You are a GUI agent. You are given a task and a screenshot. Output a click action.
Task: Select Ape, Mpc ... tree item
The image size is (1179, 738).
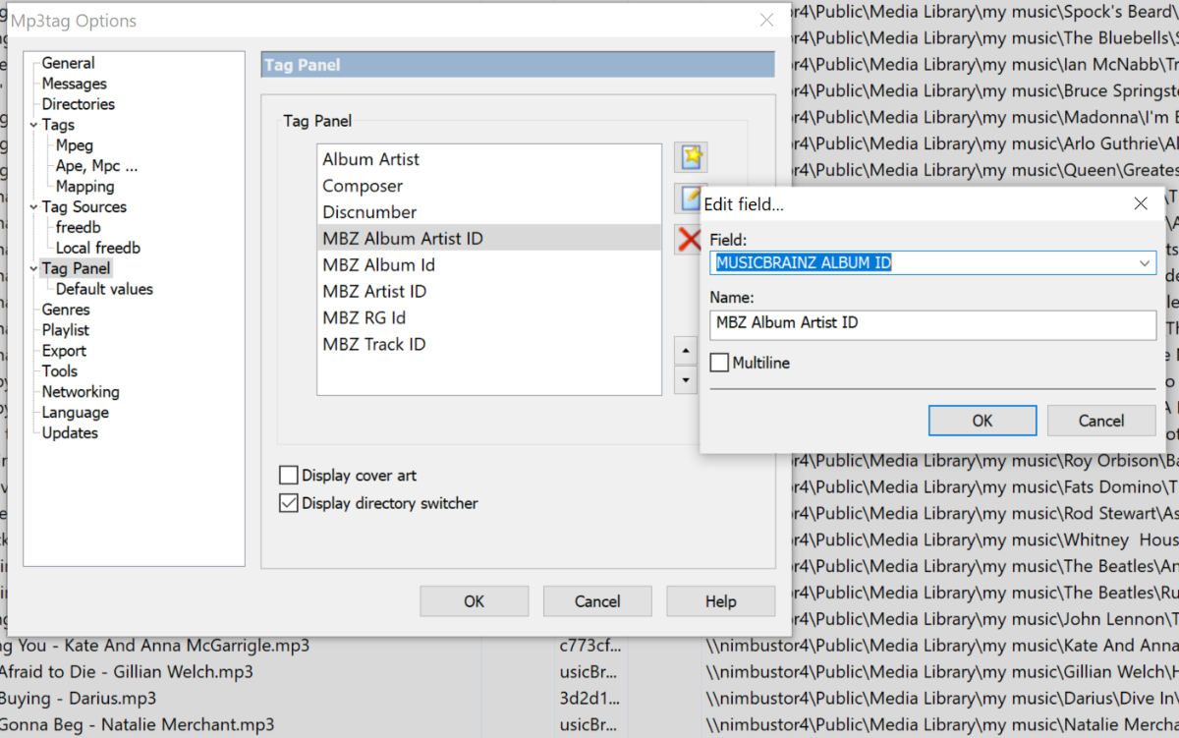coord(96,166)
